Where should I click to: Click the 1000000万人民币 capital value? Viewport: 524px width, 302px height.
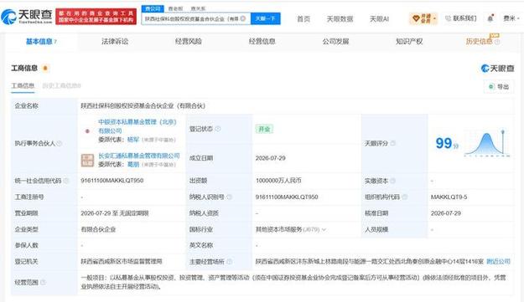(x=278, y=181)
